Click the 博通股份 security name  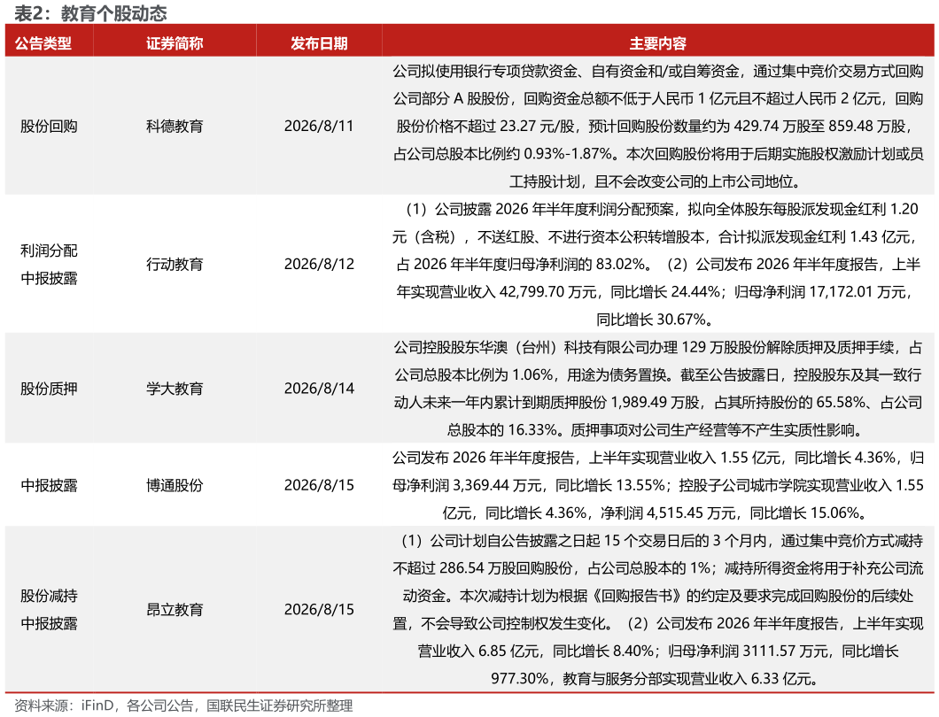click(x=175, y=485)
